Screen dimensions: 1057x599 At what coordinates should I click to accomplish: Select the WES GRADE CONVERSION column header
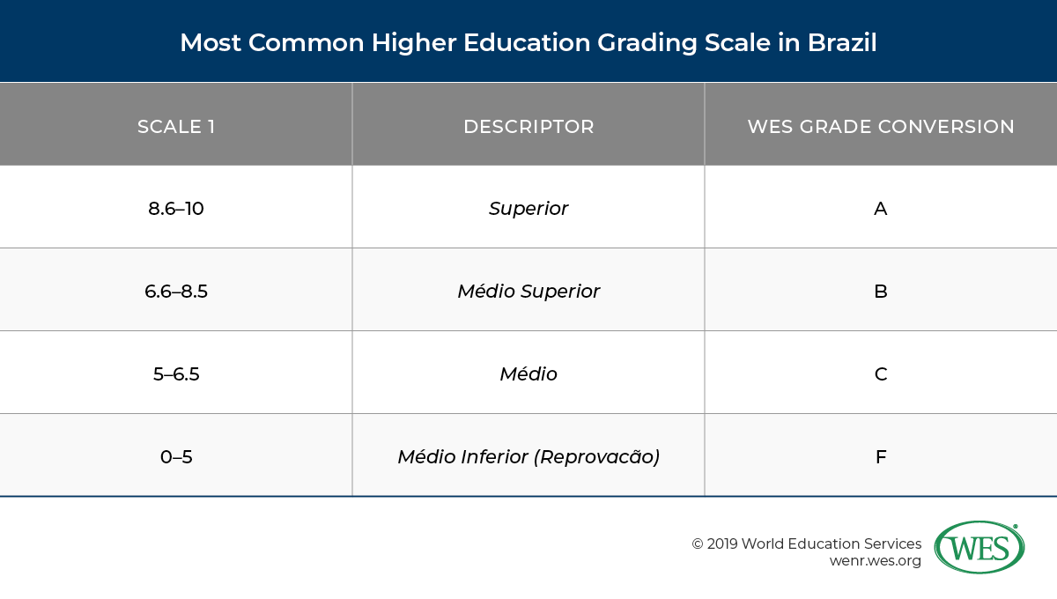[881, 126]
